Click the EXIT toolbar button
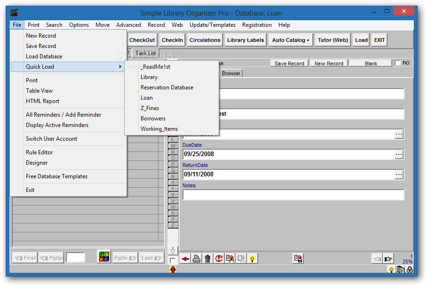 (x=380, y=40)
